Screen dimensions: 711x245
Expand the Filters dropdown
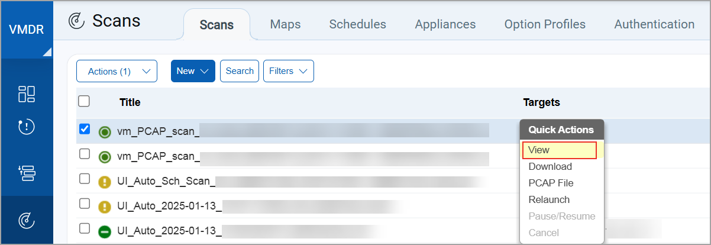[x=288, y=71]
